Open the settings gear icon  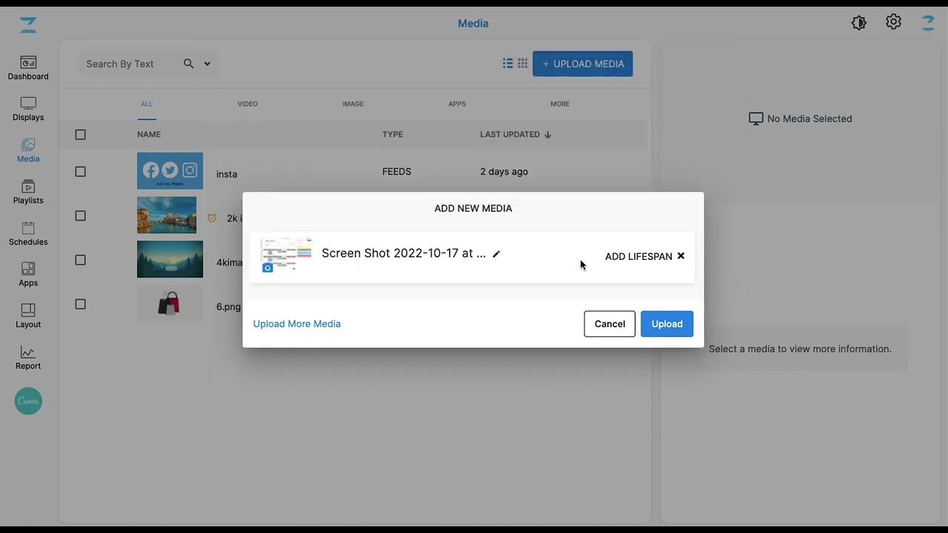tap(893, 22)
